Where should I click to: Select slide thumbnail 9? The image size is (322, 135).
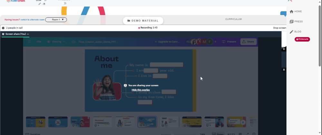[214, 122]
